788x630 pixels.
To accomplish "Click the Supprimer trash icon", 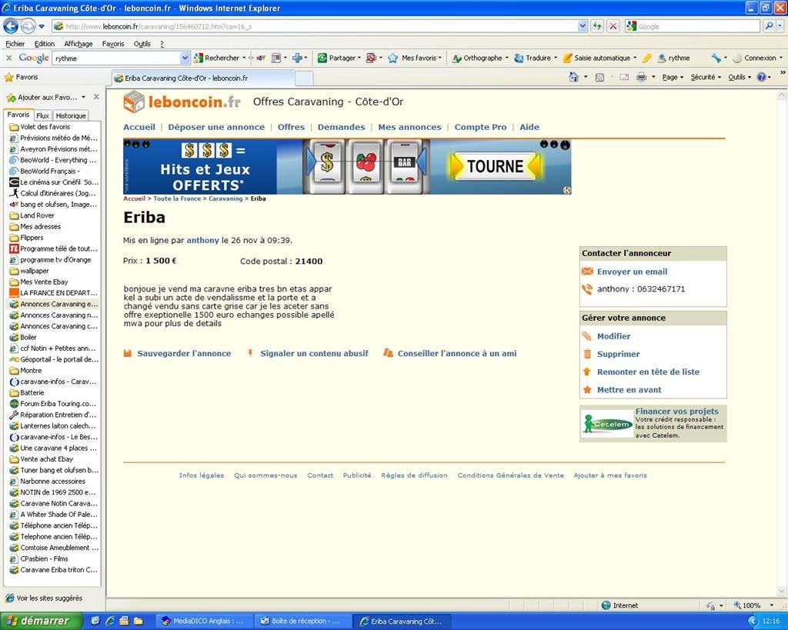I will pos(587,354).
